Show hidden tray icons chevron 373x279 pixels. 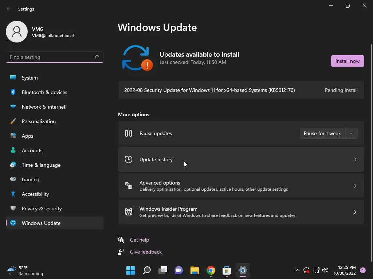297,270
